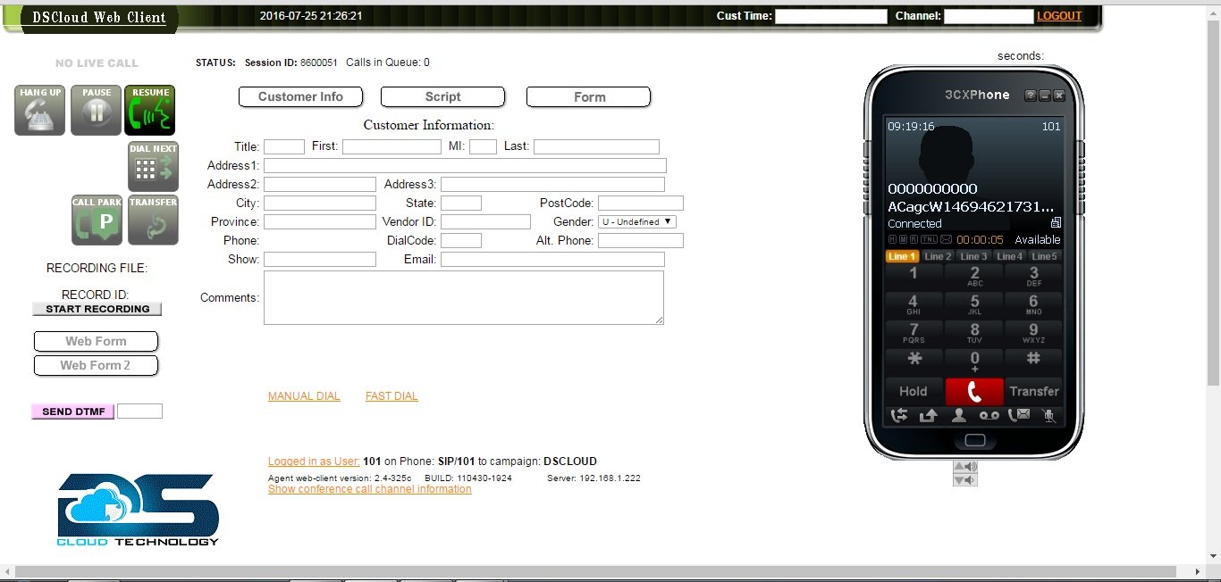The width and height of the screenshot is (1221, 582).
Task: Click the LOGOUT link
Action: [1059, 15]
